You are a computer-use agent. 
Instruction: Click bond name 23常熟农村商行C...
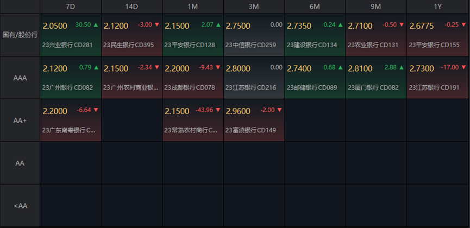pyautogui.click(x=191, y=130)
